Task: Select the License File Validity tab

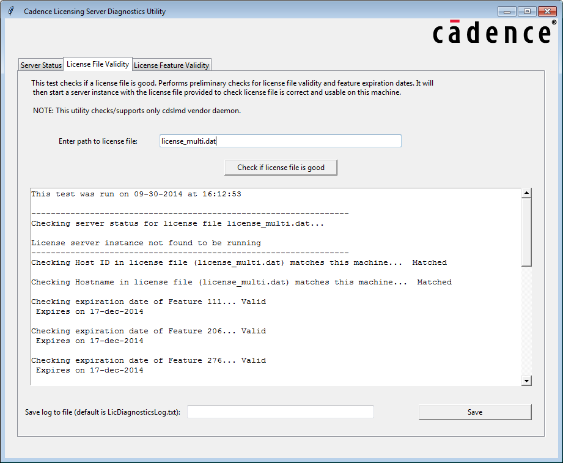Action: pyautogui.click(x=98, y=64)
